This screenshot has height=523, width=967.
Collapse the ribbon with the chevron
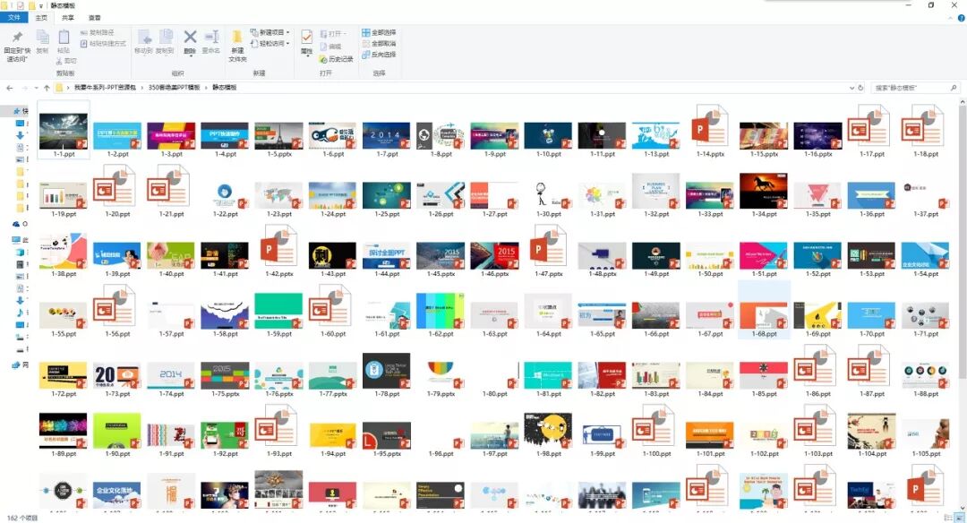coord(950,18)
